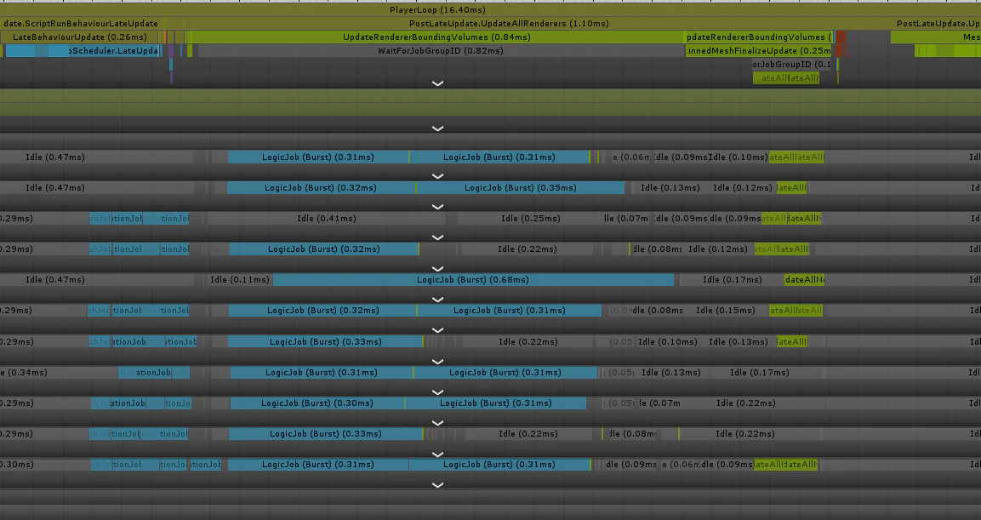Click the partially cut Idle (0.34ms) segment
This screenshot has height=520, width=981.
point(59,372)
